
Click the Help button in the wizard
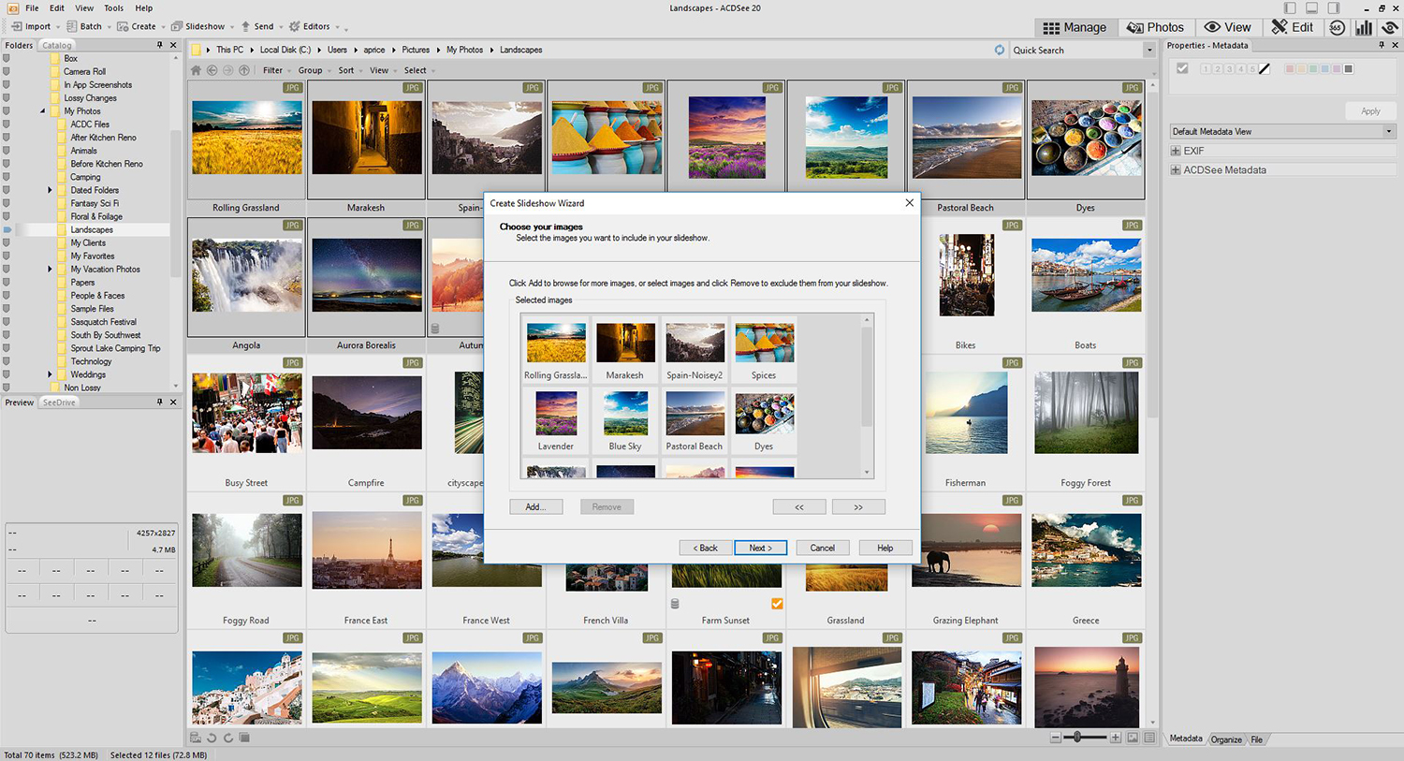885,548
